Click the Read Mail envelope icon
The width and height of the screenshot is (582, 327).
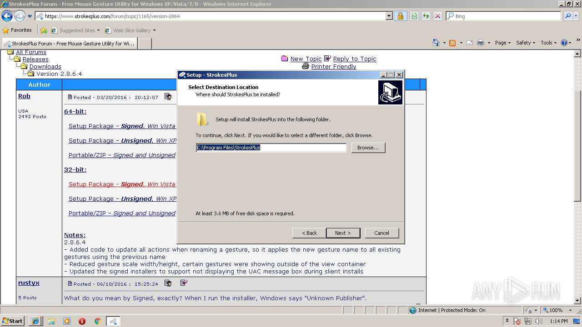[x=469, y=43]
